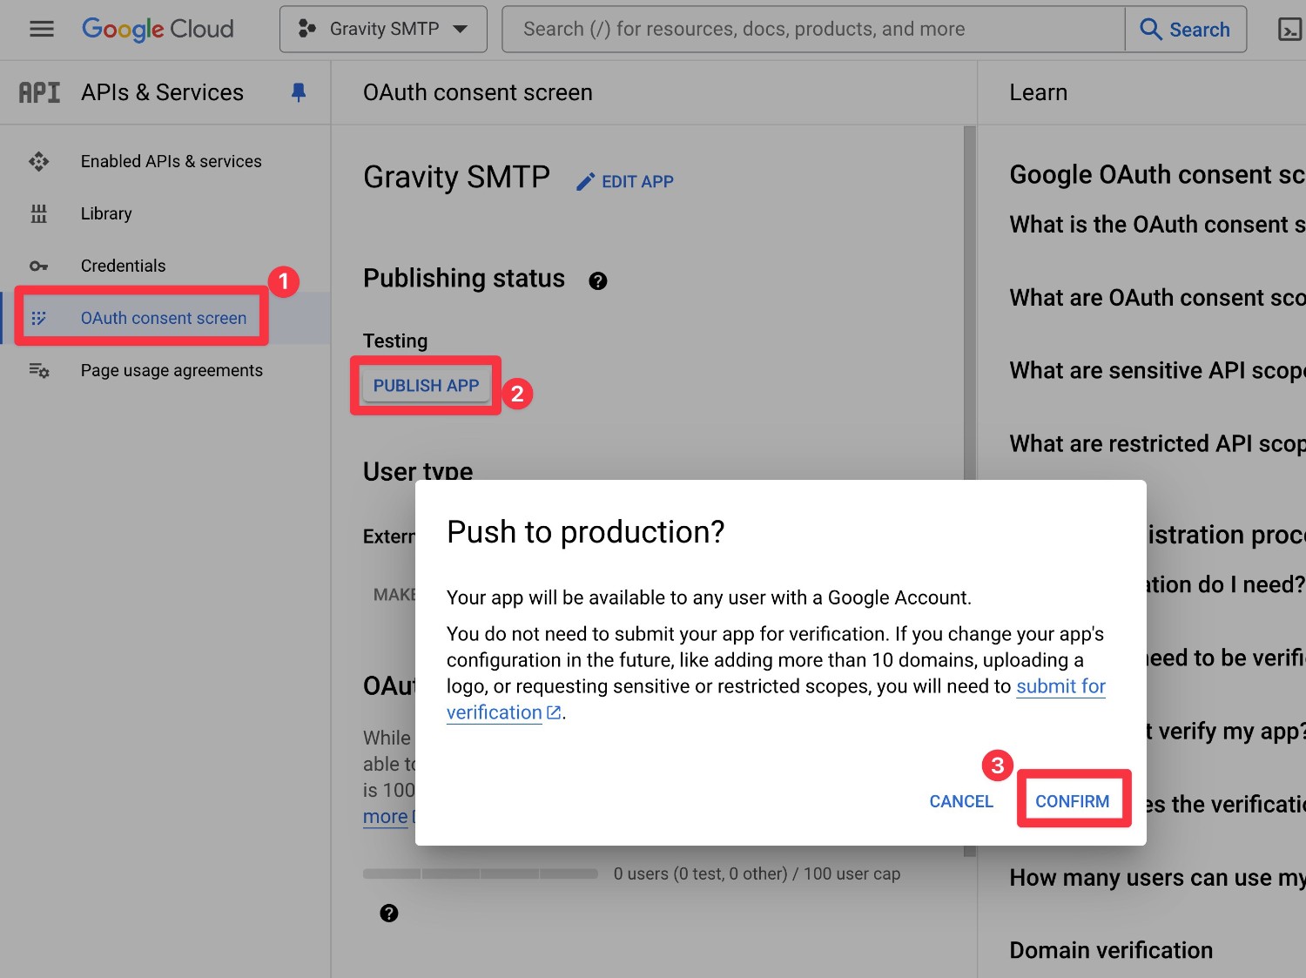Open 'What are OAuth consent scopes' topic
1306x978 pixels.
[x=1157, y=298]
